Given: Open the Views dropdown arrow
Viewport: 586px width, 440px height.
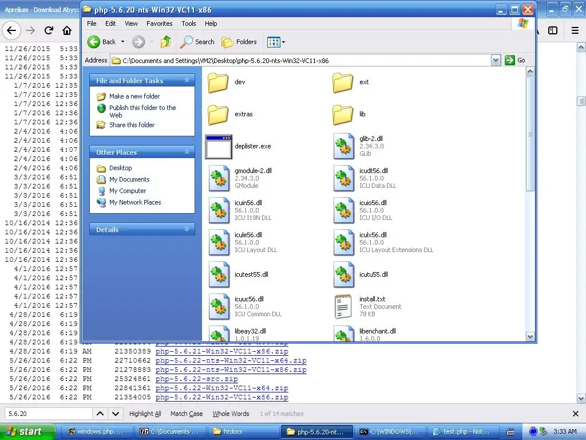Looking at the screenshot, I should (x=283, y=42).
